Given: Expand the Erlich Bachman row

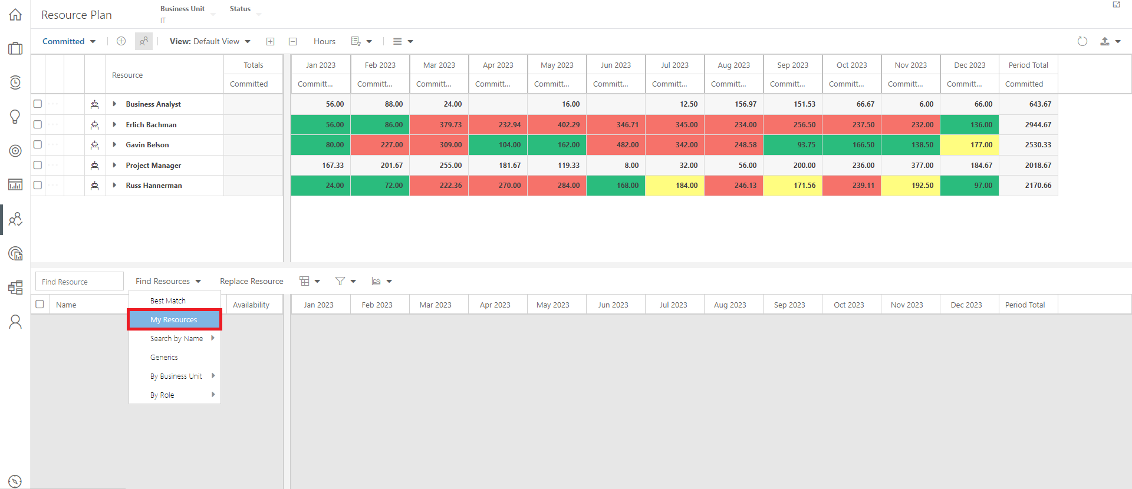Looking at the screenshot, I should 114,124.
